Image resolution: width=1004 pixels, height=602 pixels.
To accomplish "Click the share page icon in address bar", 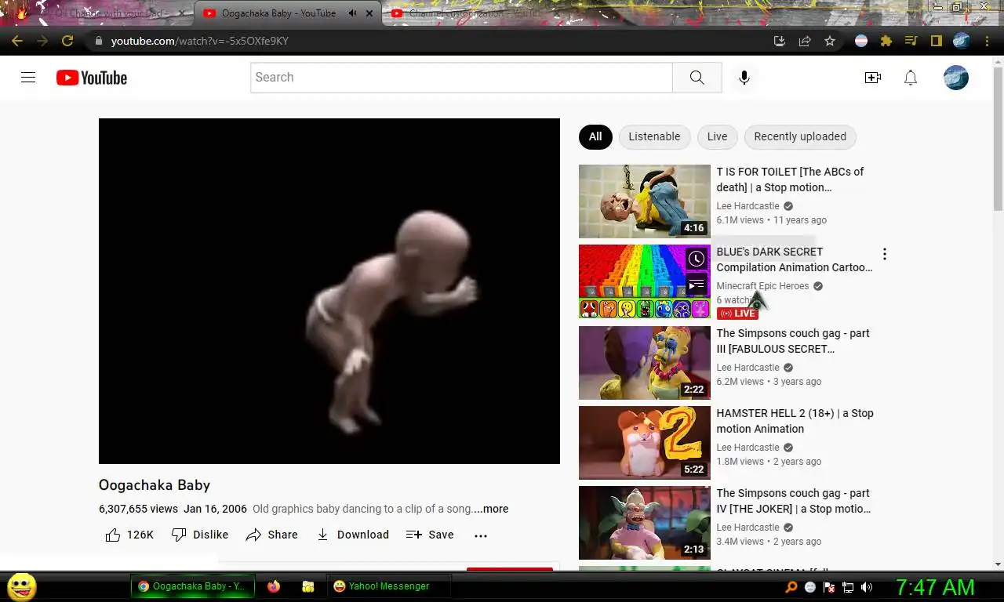I will coord(804,41).
